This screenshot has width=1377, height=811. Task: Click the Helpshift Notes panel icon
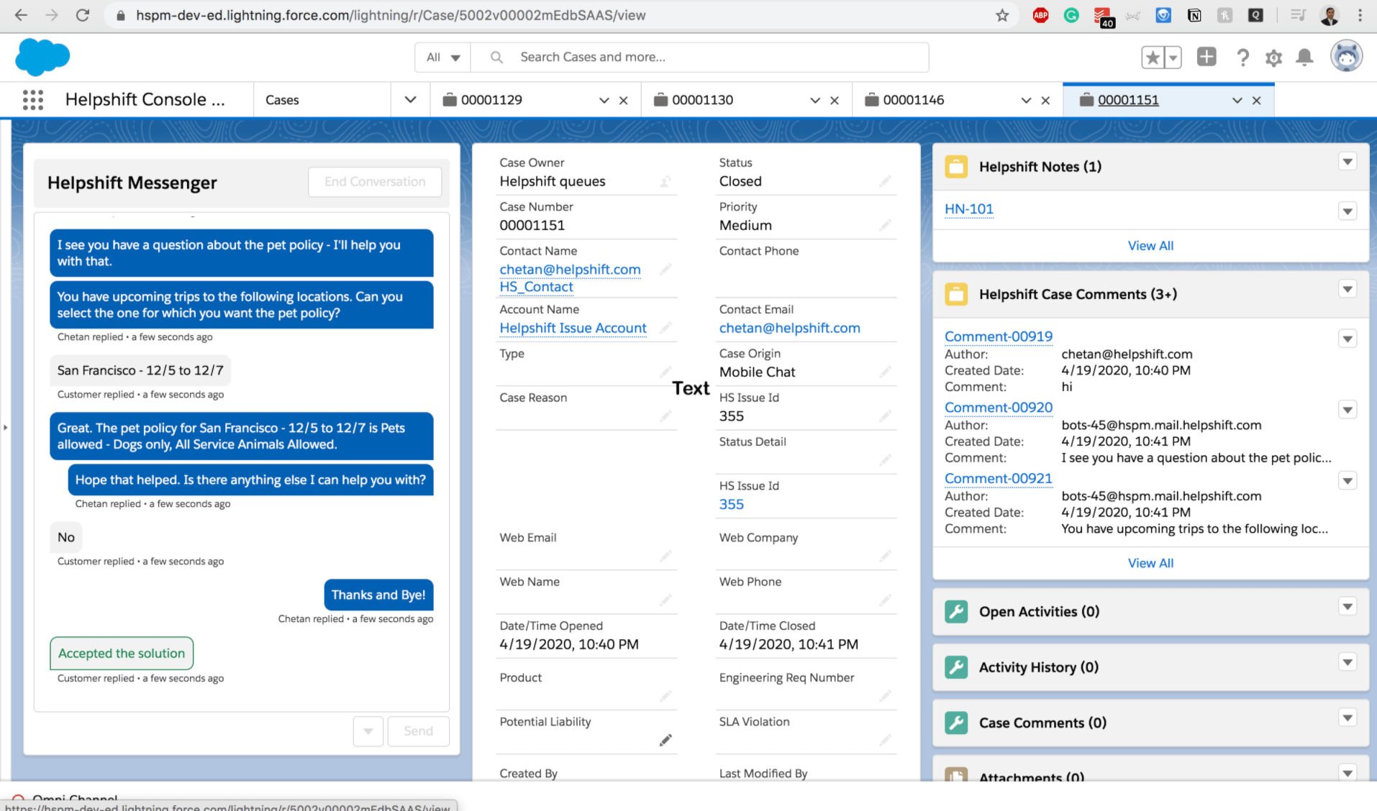click(956, 167)
